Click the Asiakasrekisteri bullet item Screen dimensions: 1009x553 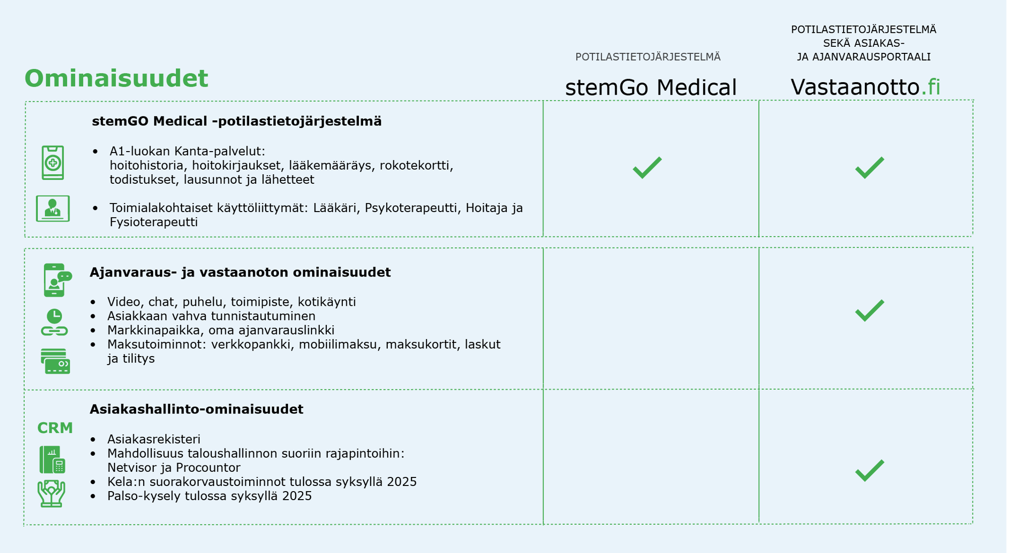pos(154,439)
